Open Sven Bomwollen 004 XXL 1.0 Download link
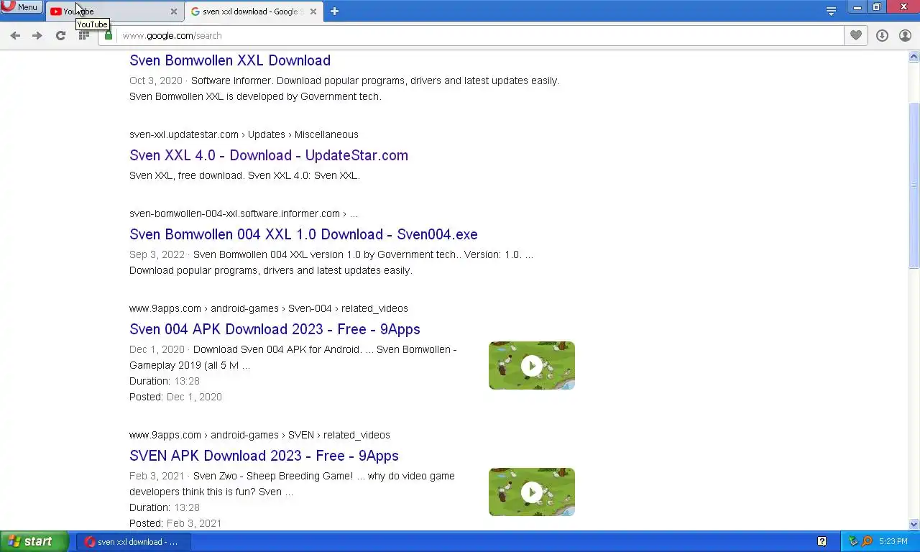The width and height of the screenshot is (920, 552). coord(303,234)
